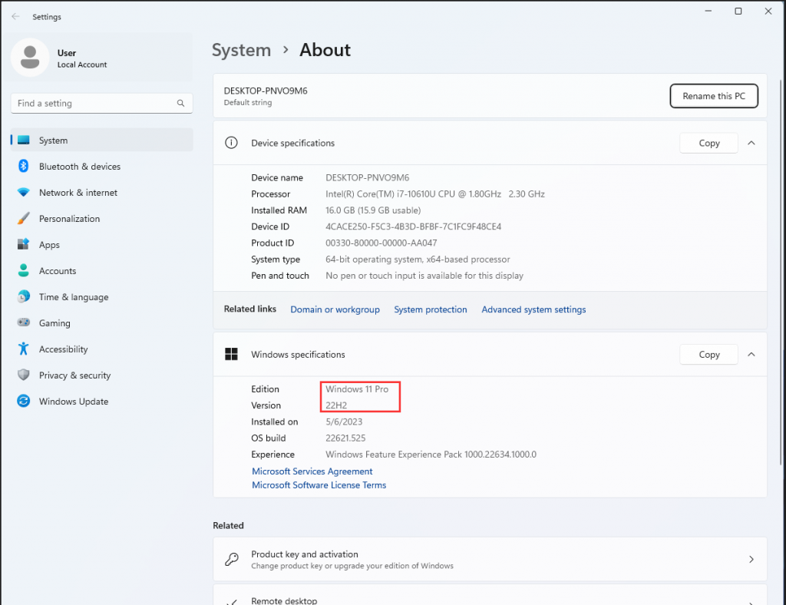This screenshot has height=605, width=786.
Task: Click the Accessibility figure icon
Action: click(x=24, y=349)
